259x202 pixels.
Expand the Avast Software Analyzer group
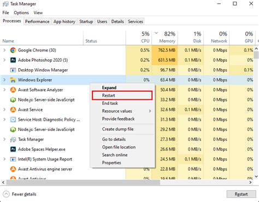click(4, 90)
